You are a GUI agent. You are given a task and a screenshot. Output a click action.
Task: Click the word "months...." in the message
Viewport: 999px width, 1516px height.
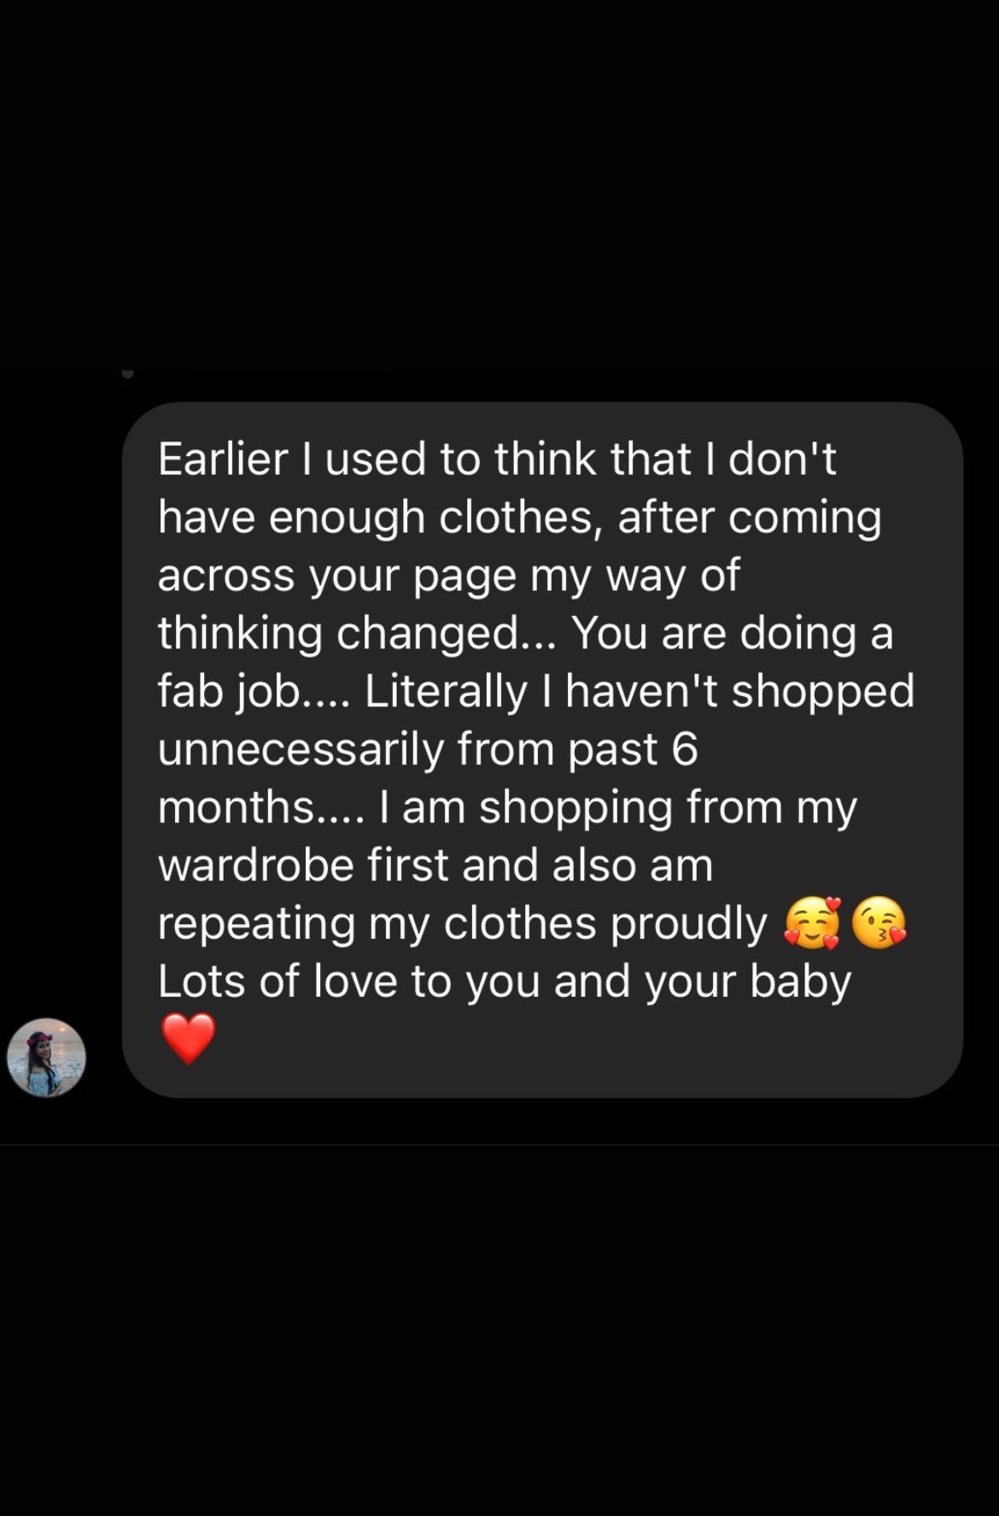[260, 807]
